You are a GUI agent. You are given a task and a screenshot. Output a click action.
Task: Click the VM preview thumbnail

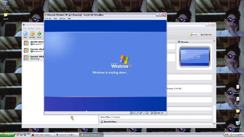(x=195, y=57)
